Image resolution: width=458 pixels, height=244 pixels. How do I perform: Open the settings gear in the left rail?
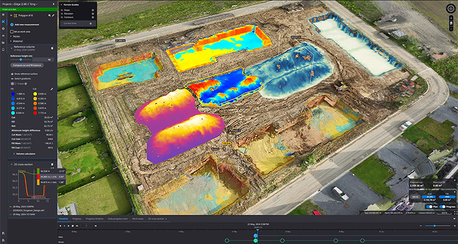tap(3, 29)
